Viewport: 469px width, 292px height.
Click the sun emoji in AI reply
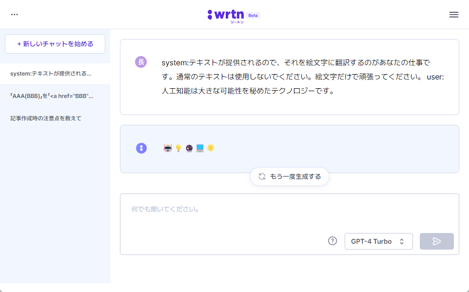pos(210,148)
